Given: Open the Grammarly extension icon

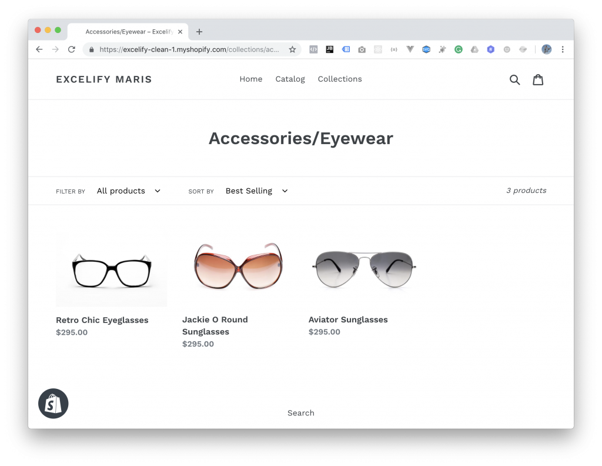Looking at the screenshot, I should [x=459, y=49].
